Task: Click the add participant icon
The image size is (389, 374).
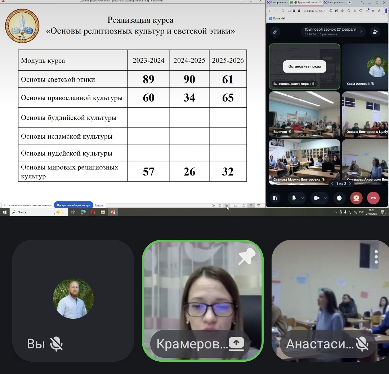Action: click(x=375, y=32)
